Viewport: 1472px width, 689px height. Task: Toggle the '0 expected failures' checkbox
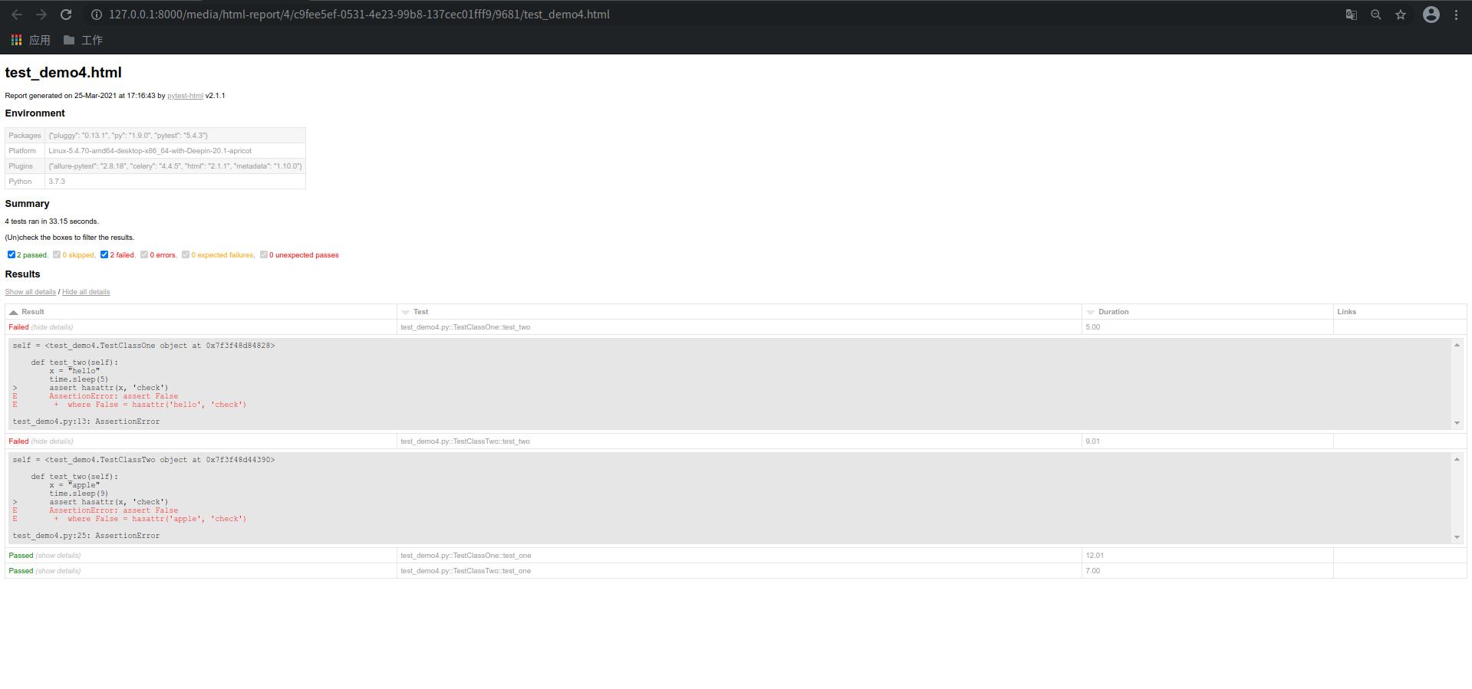[x=186, y=254]
